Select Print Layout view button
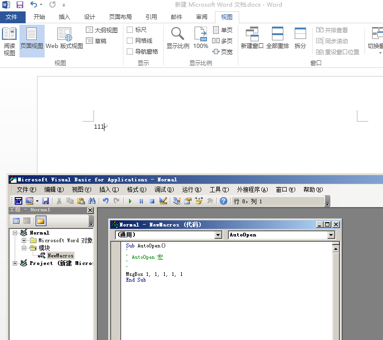Image resolution: width=383 pixels, height=340 pixels. [32, 41]
